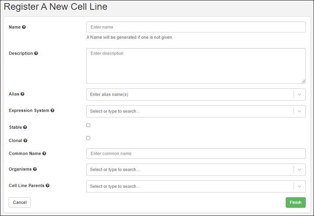This screenshot has height=216, width=314.
Task: Open the Cell Line Parents dropdown
Action: tap(299, 186)
